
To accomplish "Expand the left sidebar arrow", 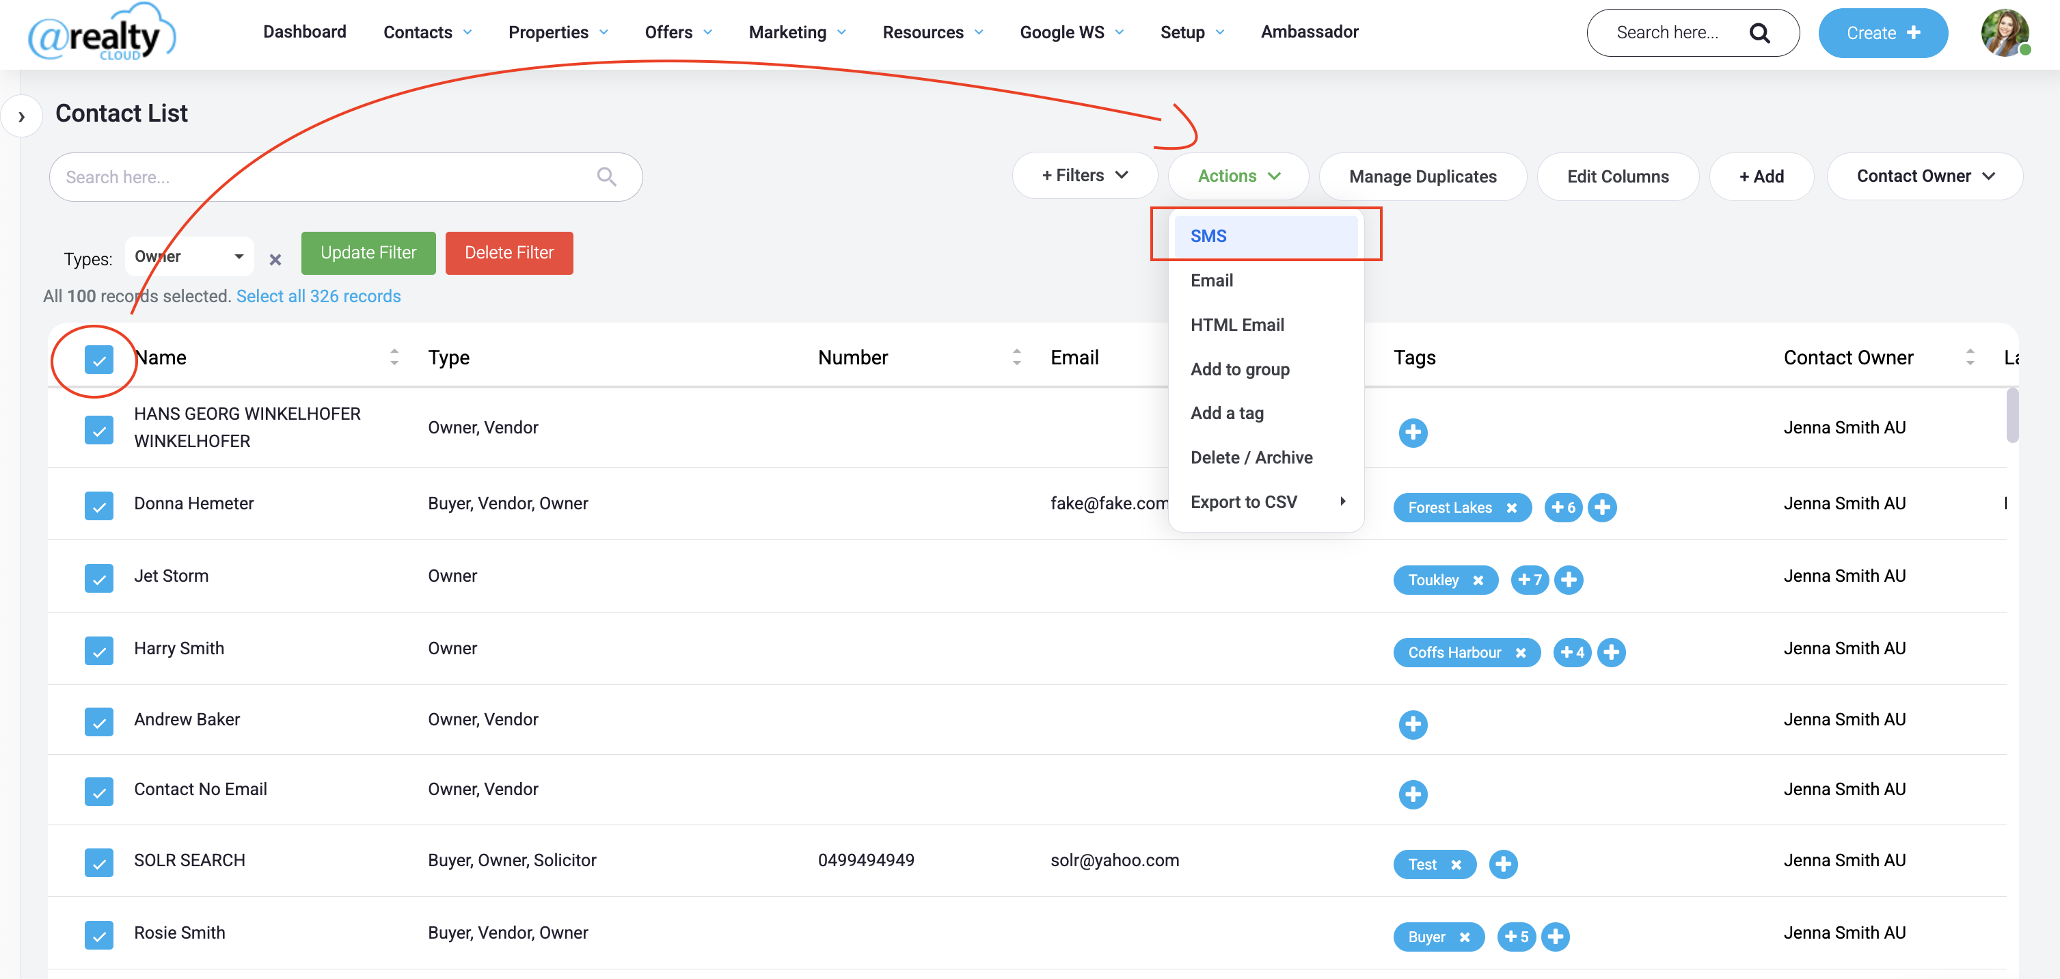I will click(x=22, y=117).
